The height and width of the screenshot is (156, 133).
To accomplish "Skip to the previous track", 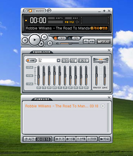I will (x=25, y=40).
